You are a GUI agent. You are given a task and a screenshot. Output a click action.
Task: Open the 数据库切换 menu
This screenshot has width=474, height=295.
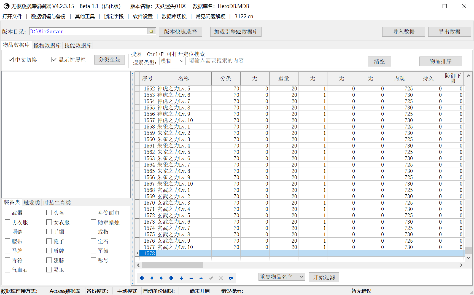coord(174,17)
